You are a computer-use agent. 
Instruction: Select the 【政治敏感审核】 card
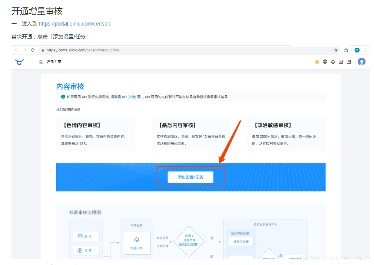pyautogui.click(x=286, y=134)
